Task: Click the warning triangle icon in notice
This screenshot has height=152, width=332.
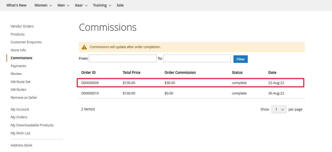Action: coord(84,47)
